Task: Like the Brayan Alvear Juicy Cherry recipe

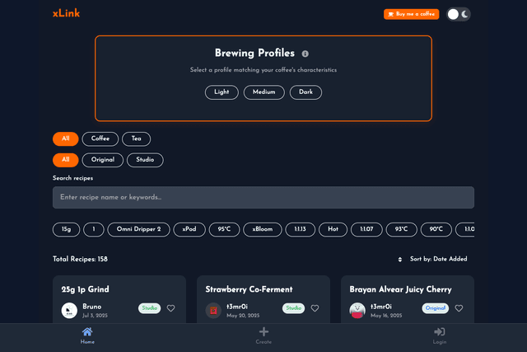Action: coord(459,308)
